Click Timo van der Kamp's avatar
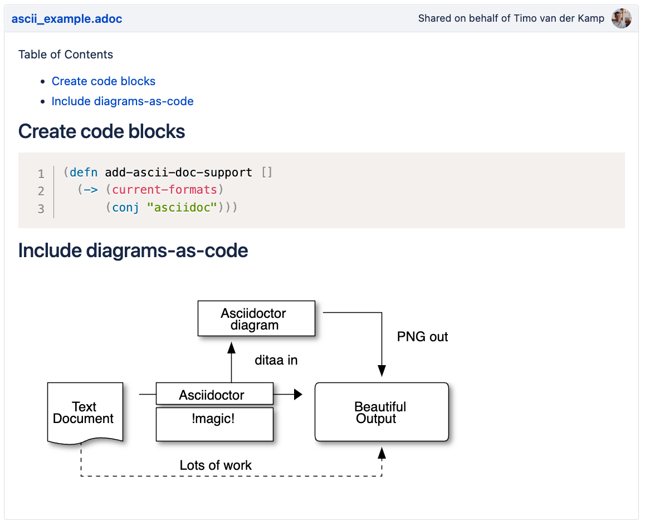645x526 pixels. tap(621, 19)
